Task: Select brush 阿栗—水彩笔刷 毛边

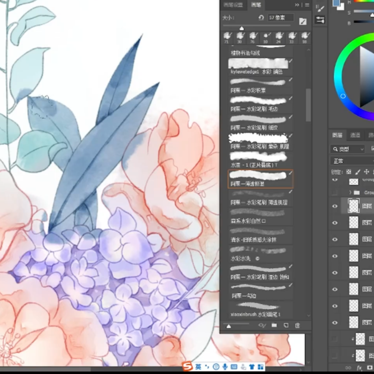Action: click(x=260, y=104)
